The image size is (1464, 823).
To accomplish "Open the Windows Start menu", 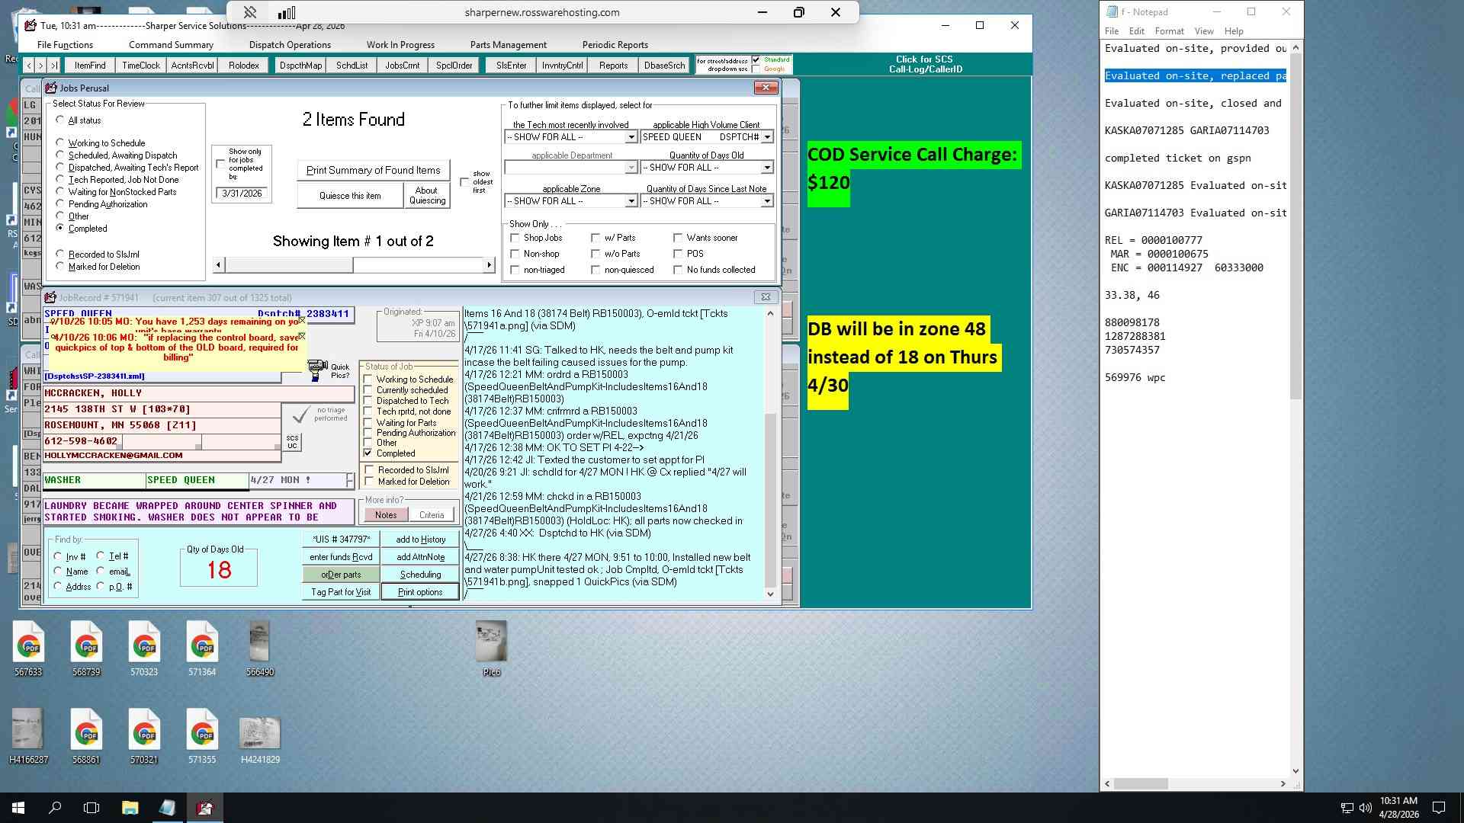I will click(18, 808).
